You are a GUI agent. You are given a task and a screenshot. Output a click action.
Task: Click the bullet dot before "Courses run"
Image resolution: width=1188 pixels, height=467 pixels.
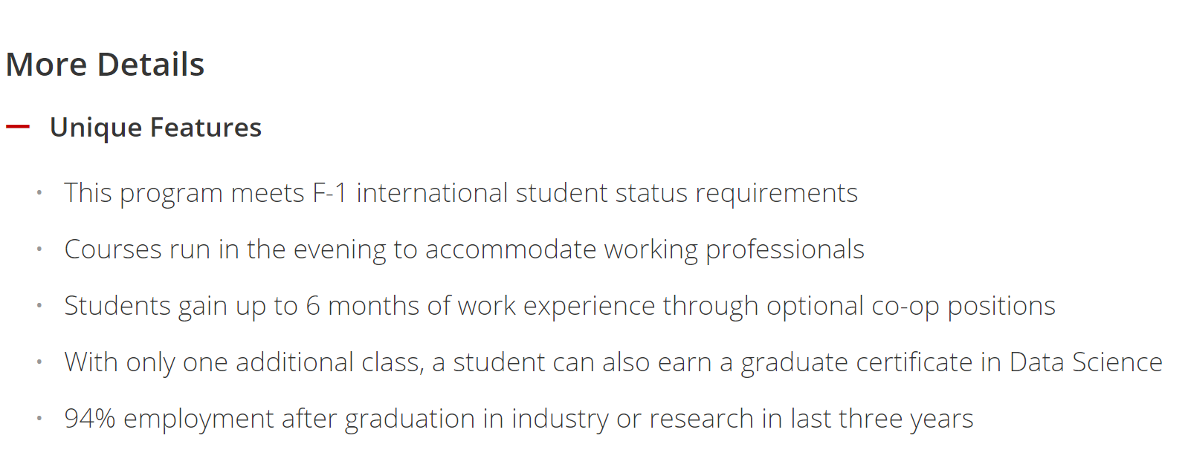tap(39, 249)
